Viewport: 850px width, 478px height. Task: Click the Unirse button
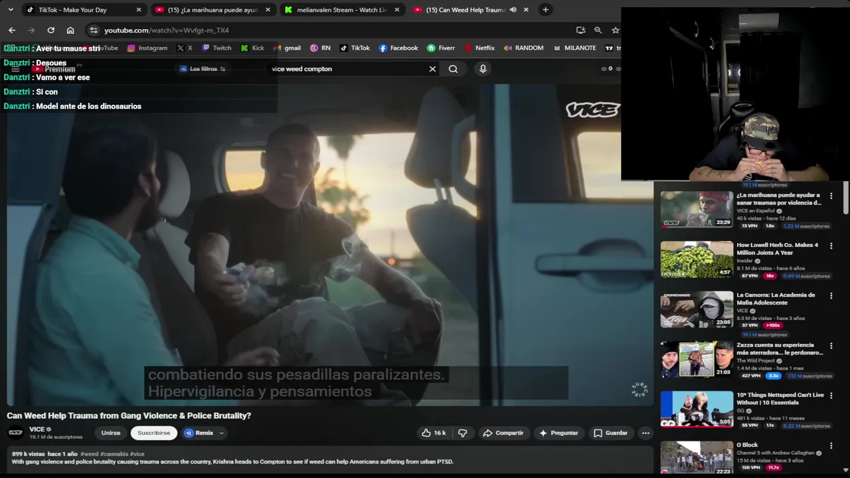click(111, 433)
